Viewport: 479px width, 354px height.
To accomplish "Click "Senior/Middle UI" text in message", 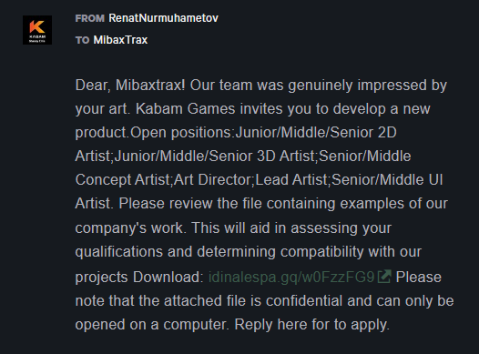I will click(x=387, y=180).
